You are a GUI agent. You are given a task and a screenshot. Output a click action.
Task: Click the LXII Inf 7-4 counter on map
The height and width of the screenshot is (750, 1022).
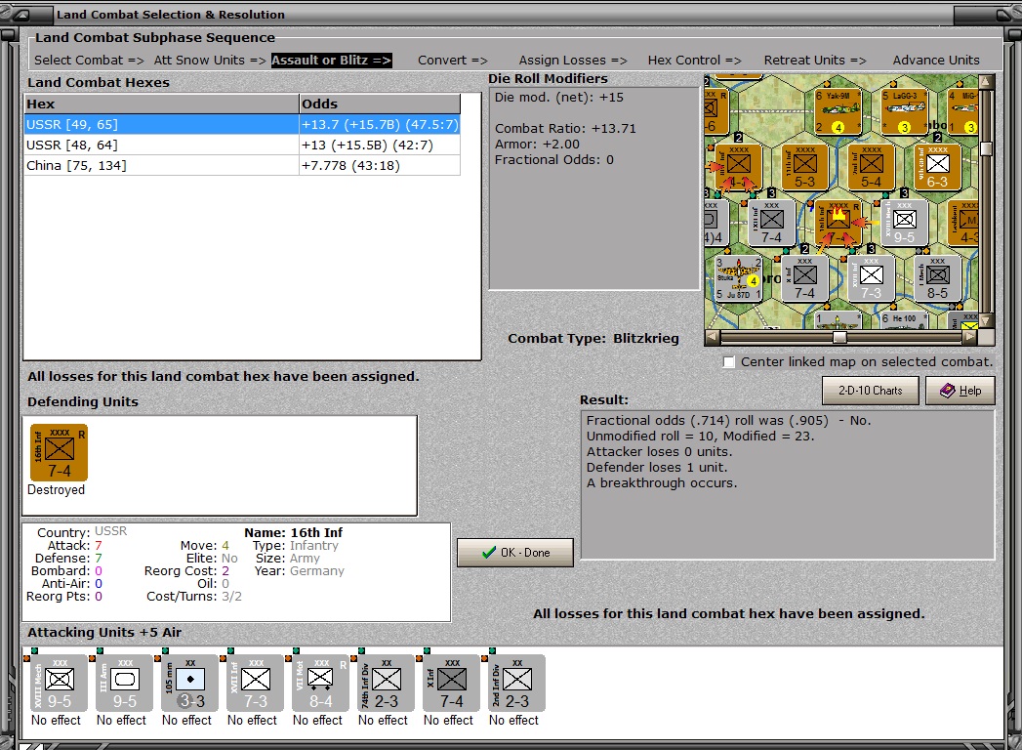pos(772,223)
